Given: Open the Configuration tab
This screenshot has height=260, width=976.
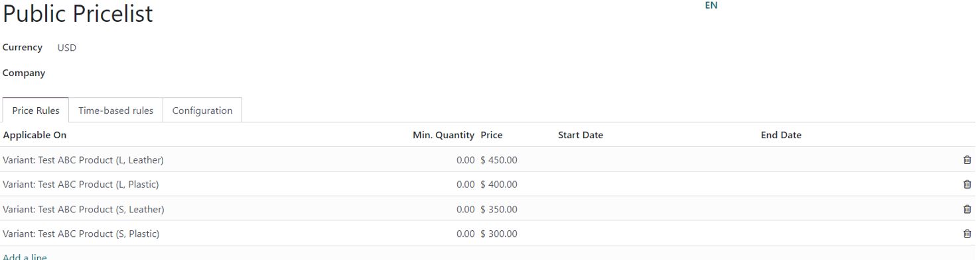Looking at the screenshot, I should pos(202,110).
